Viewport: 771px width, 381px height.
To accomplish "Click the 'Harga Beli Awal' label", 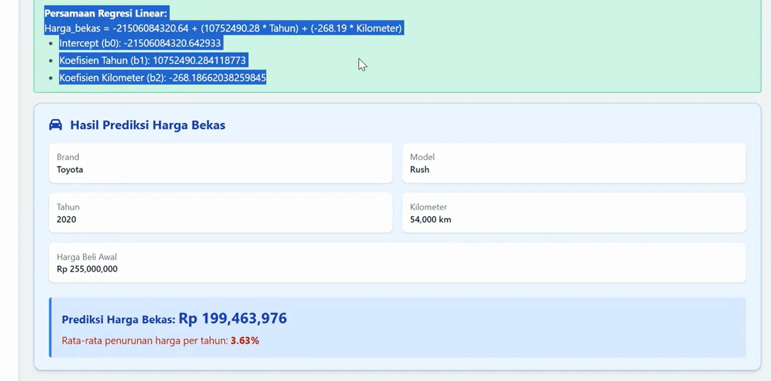I will click(87, 257).
